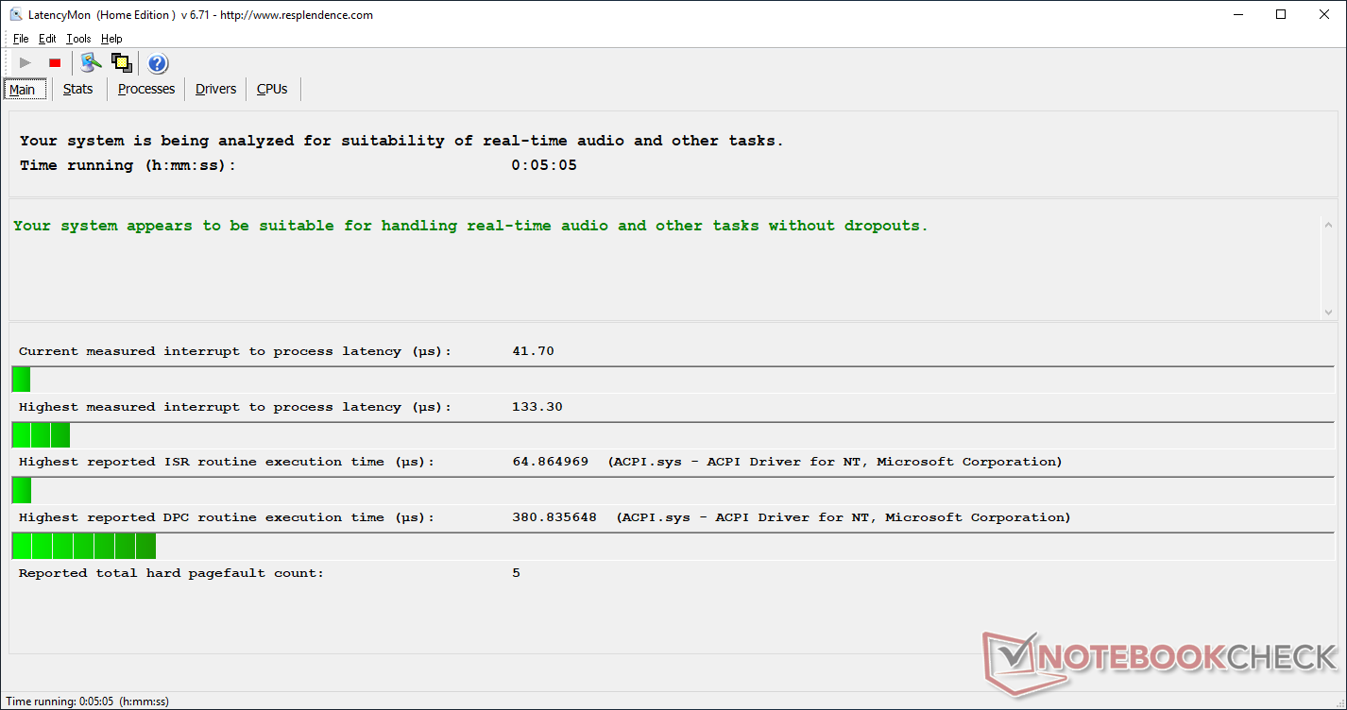Viewport: 1347px width, 710px height.
Task: Click the current latency value 41.70
Action: tap(533, 351)
